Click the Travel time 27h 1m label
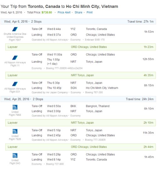This screenshot has height=169, width=157. [140, 21]
